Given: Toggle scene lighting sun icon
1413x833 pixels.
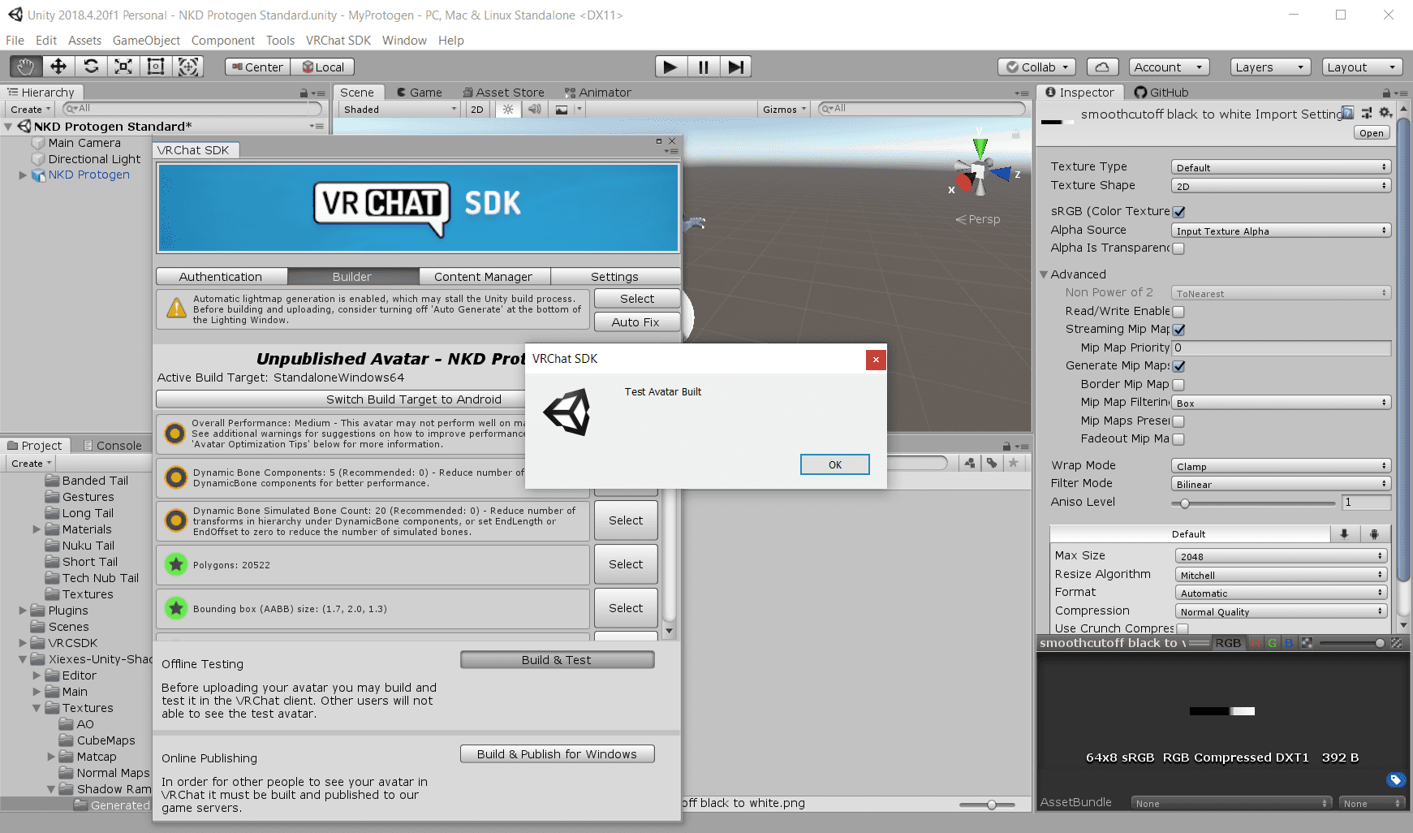Looking at the screenshot, I should [x=508, y=110].
